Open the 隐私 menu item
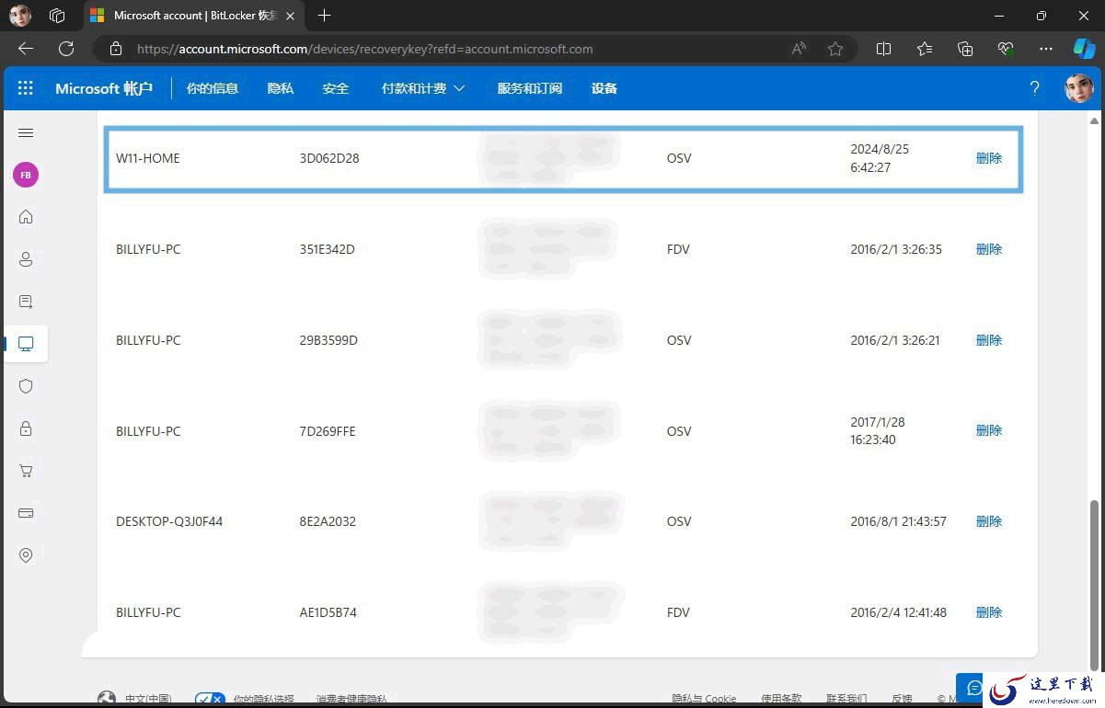 tap(281, 88)
